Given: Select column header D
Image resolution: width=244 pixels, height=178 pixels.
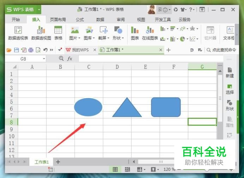Looking at the screenshot, I should click(x=117, y=67).
